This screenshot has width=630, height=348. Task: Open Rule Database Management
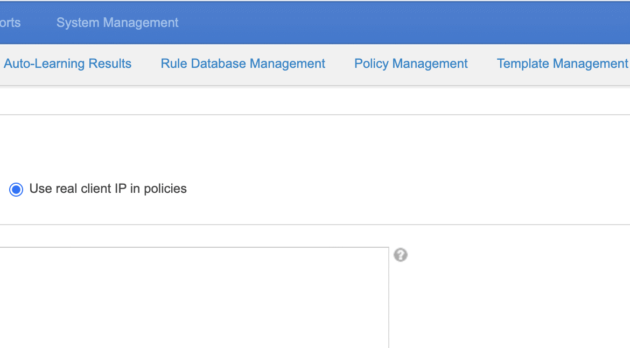click(x=243, y=64)
